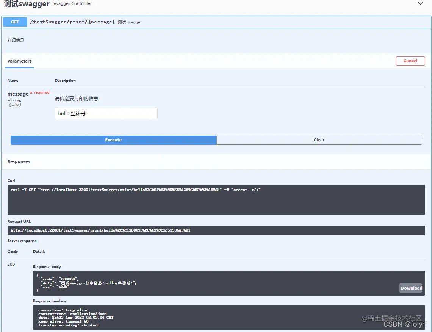Click the 测试swagger summary beside endpoint path
The image size is (432, 332).
[130, 22]
